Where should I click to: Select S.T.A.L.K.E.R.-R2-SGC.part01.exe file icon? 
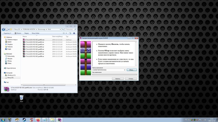[x=24, y=40]
